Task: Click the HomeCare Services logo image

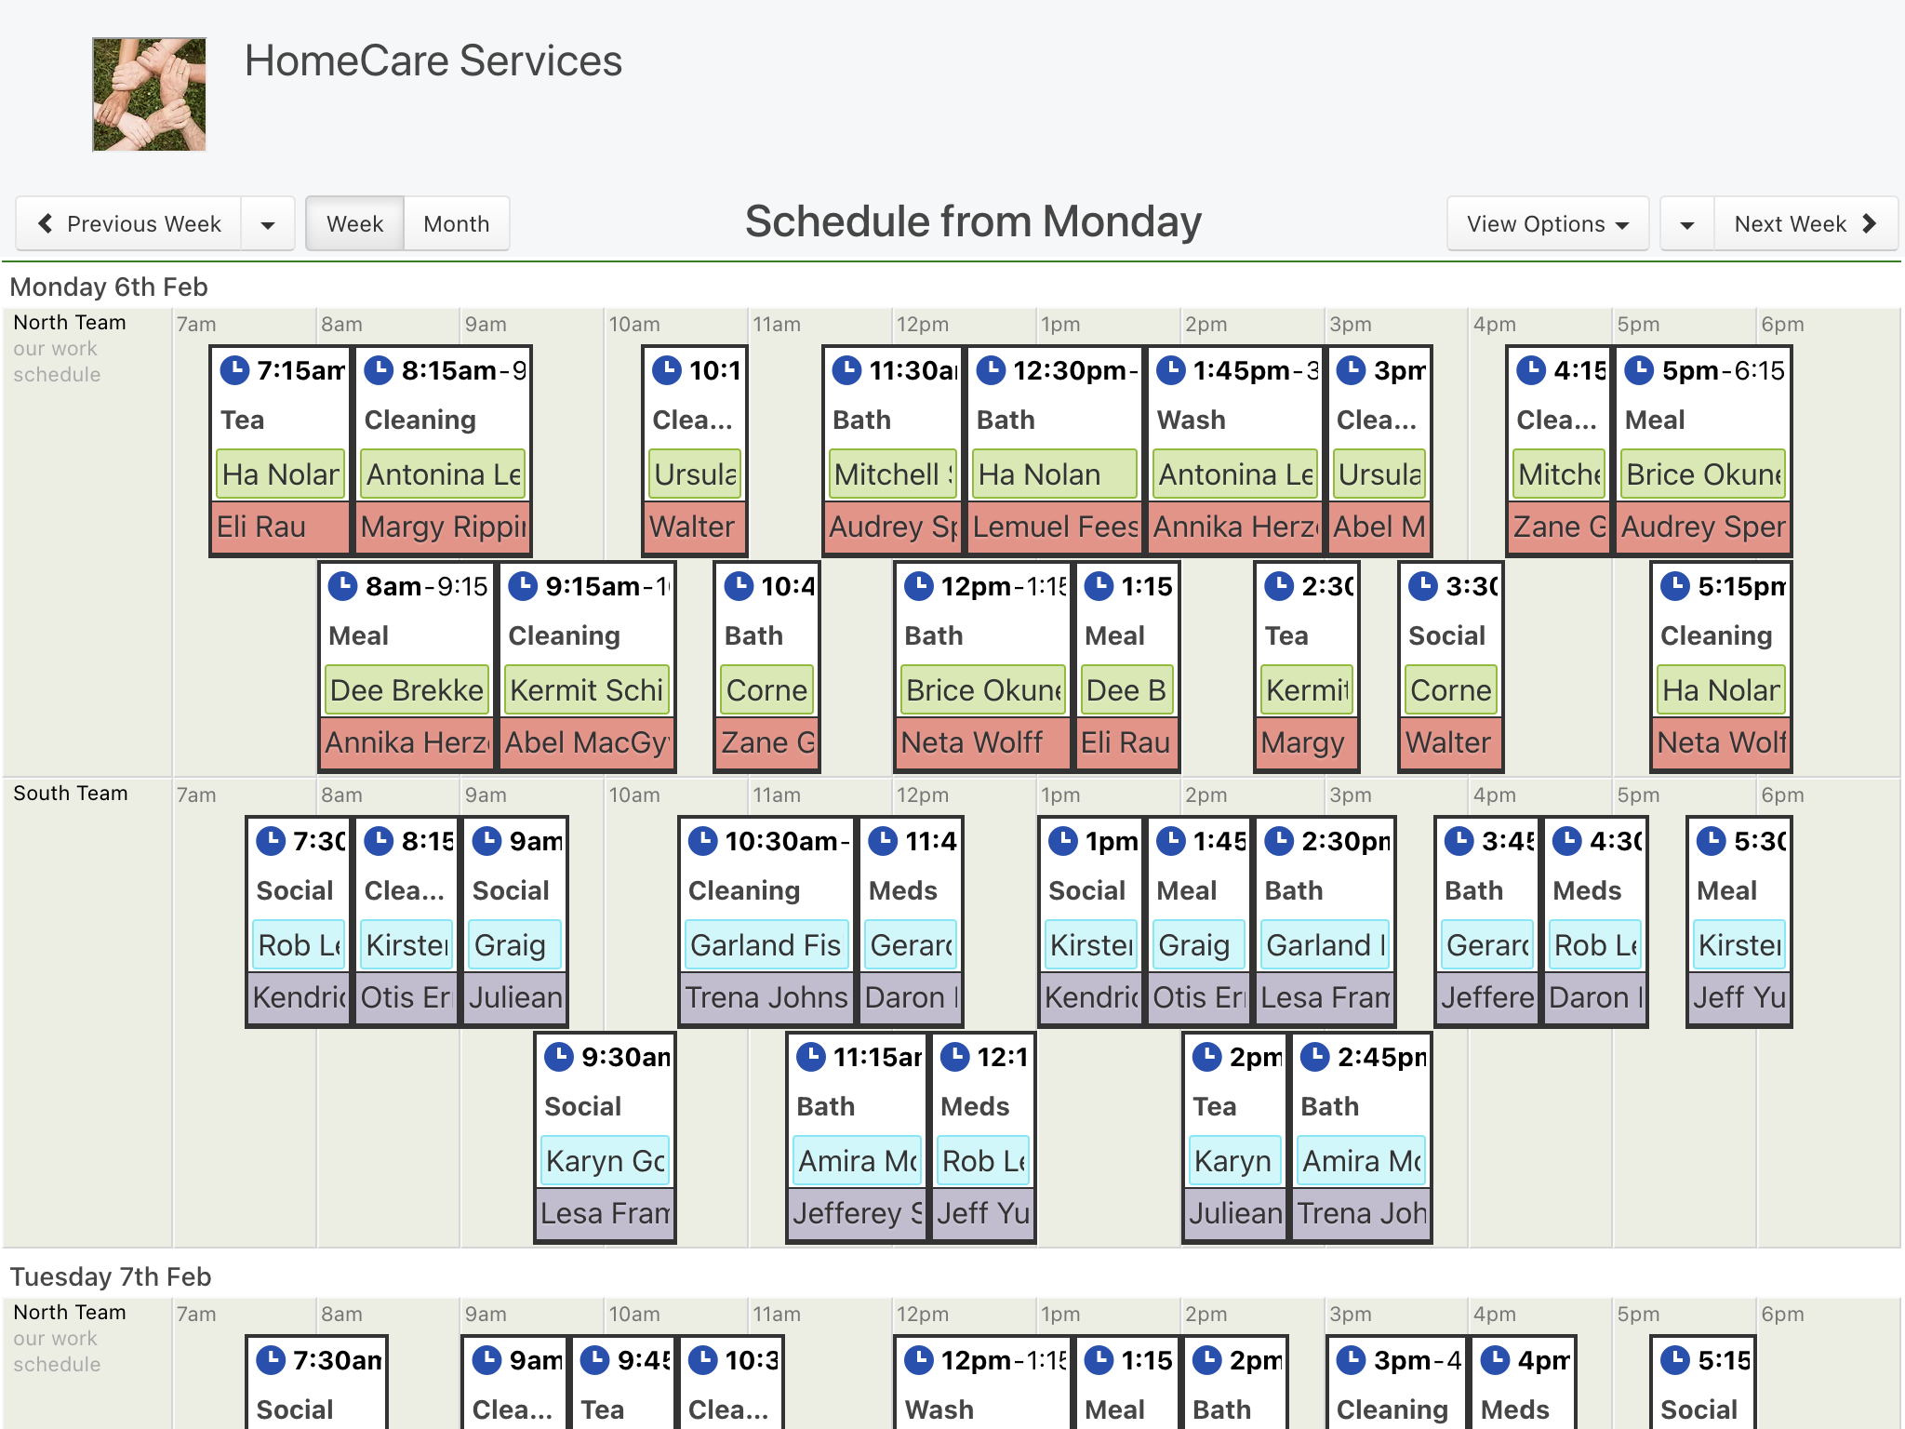Action: click(149, 94)
